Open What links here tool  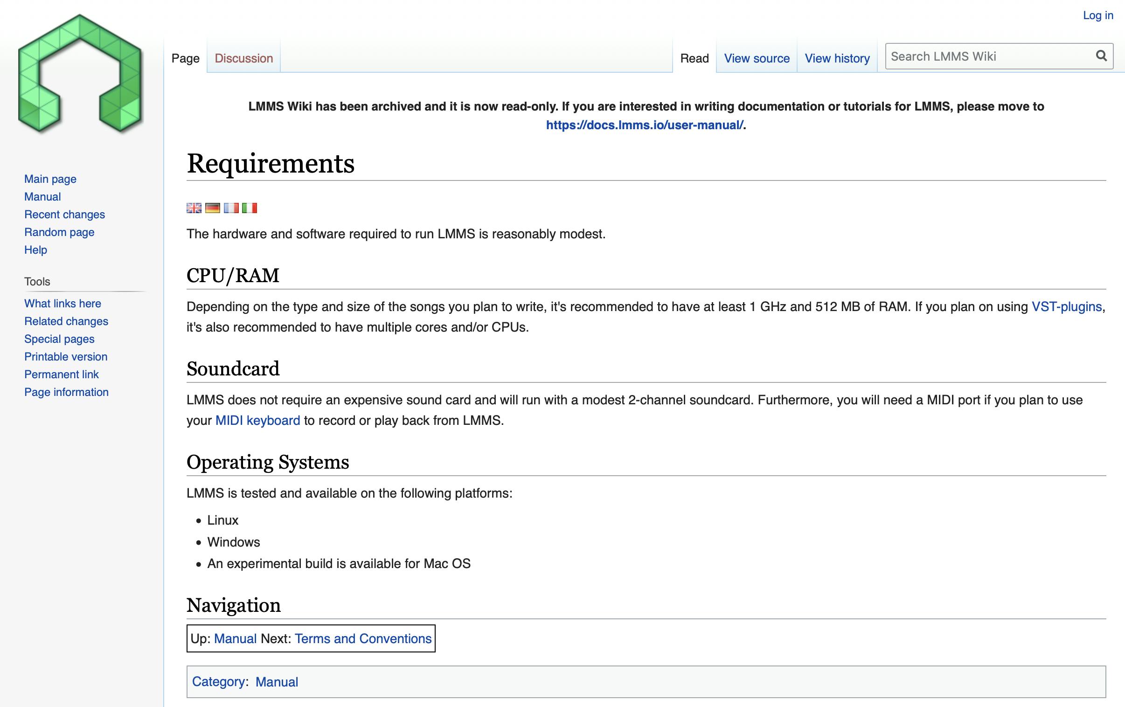[x=62, y=304]
